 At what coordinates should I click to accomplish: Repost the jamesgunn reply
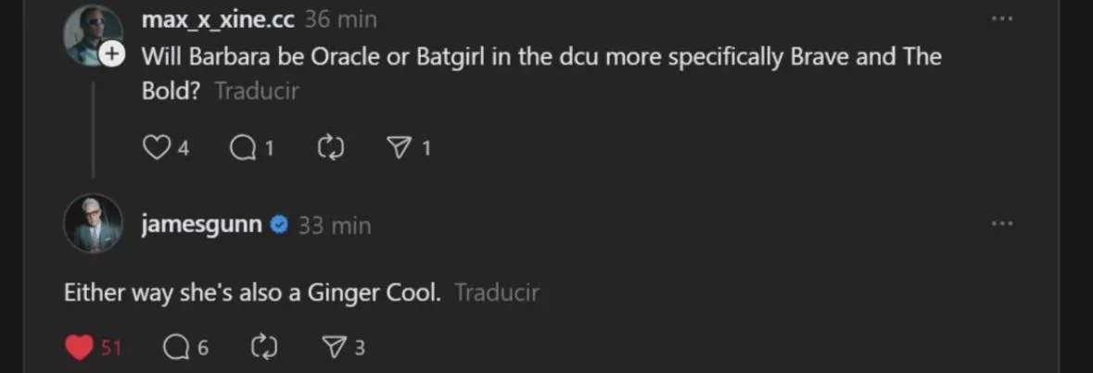264,347
